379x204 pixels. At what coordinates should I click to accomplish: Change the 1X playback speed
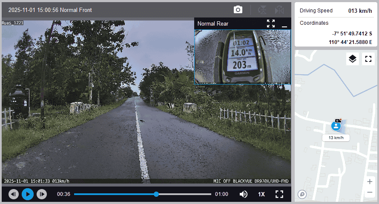click(x=261, y=194)
